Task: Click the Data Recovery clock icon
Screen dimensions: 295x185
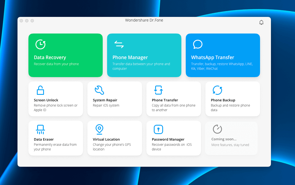Action: (40, 44)
